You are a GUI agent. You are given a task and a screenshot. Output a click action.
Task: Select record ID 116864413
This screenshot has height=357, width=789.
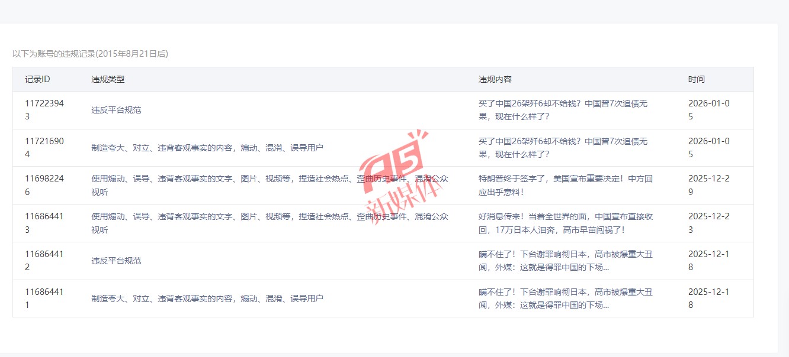[x=44, y=223]
